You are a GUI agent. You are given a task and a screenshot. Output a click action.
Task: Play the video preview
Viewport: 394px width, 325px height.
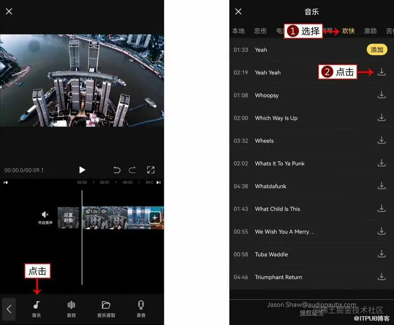[82, 170]
